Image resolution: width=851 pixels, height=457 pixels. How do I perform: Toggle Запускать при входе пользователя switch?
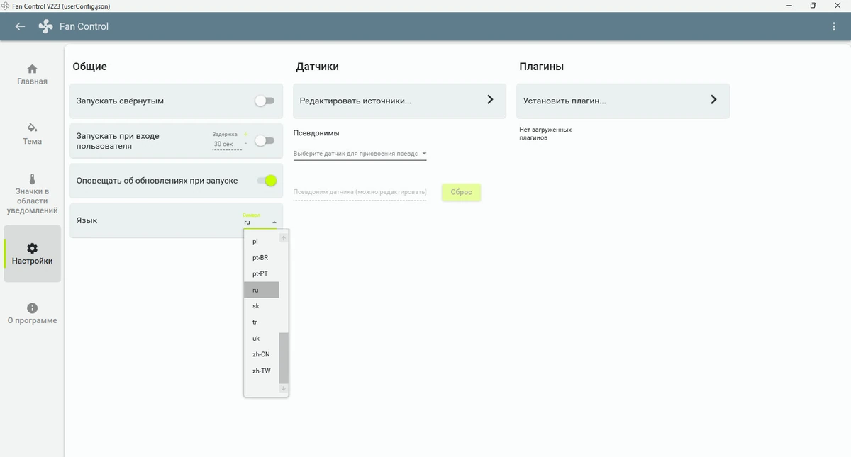pos(265,140)
